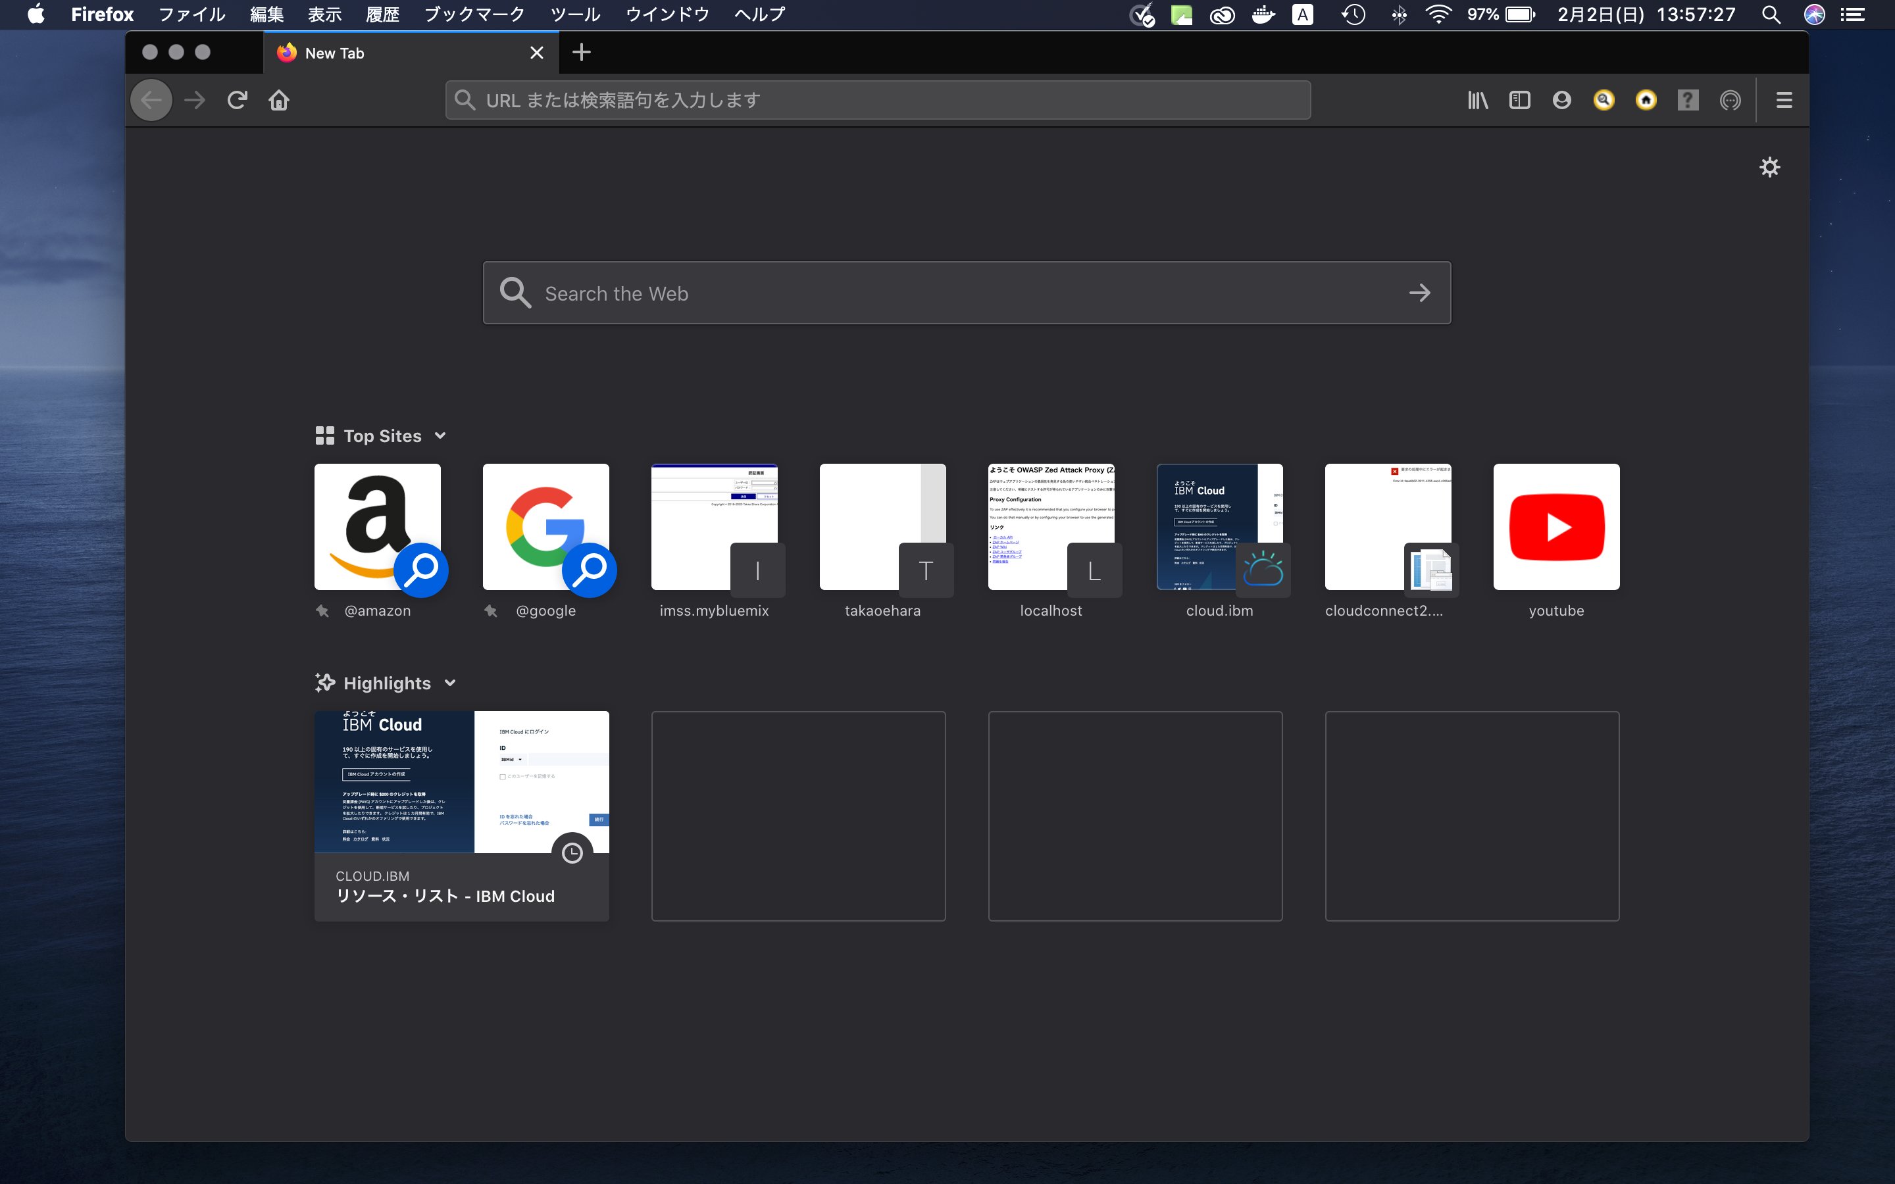Click the input source A icon

(x=1303, y=14)
